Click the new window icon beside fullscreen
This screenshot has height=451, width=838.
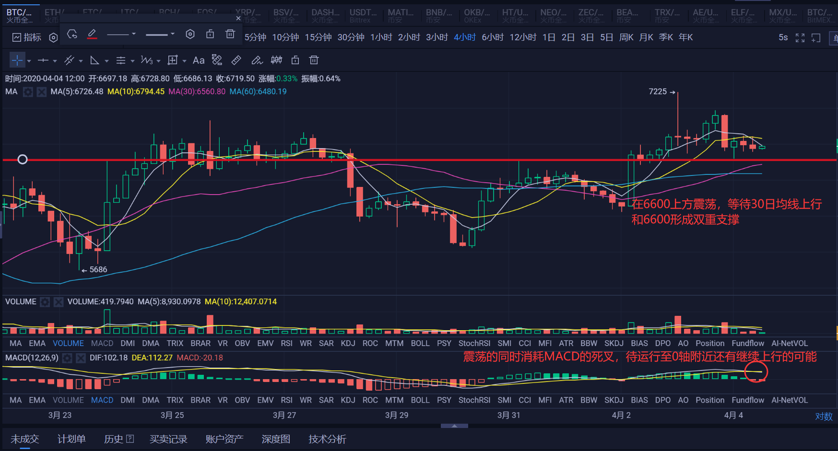point(816,38)
